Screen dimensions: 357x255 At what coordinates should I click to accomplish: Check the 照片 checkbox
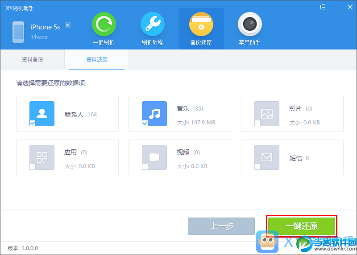coord(257,123)
